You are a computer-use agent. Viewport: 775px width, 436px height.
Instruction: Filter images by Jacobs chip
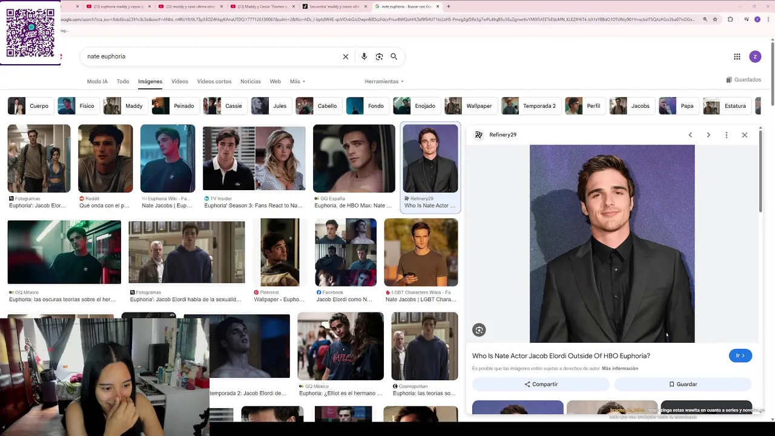click(632, 106)
